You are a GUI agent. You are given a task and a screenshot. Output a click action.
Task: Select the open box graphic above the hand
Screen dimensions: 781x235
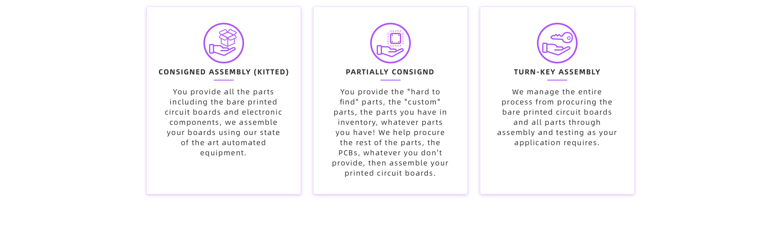228,37
